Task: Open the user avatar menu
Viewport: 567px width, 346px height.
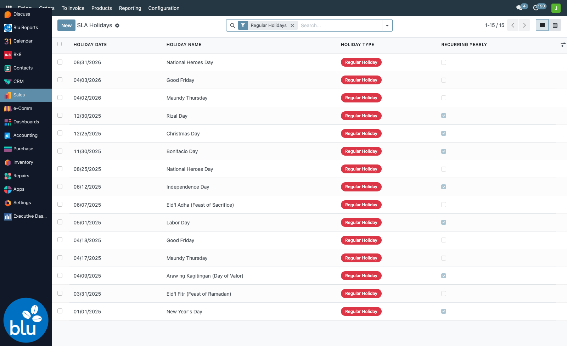Action: point(556,8)
